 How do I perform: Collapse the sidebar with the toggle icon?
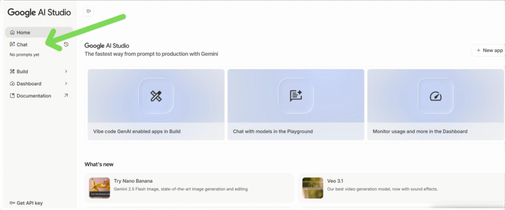tap(89, 11)
